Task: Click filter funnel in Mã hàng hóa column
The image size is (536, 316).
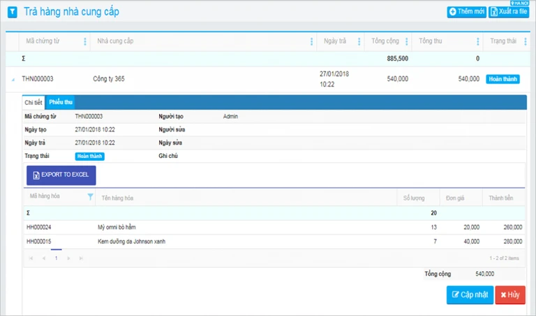Action: [x=90, y=196]
